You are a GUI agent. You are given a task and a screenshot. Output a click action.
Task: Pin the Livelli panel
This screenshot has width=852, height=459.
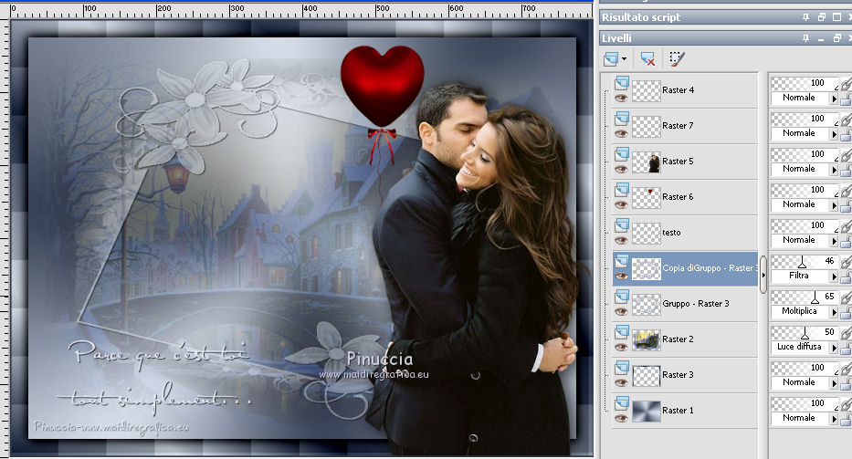[805, 38]
